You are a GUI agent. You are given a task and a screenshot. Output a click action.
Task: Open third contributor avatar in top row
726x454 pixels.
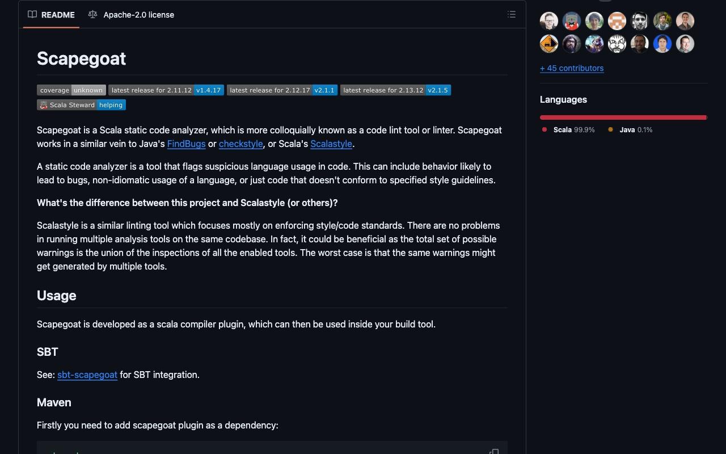[594, 21]
